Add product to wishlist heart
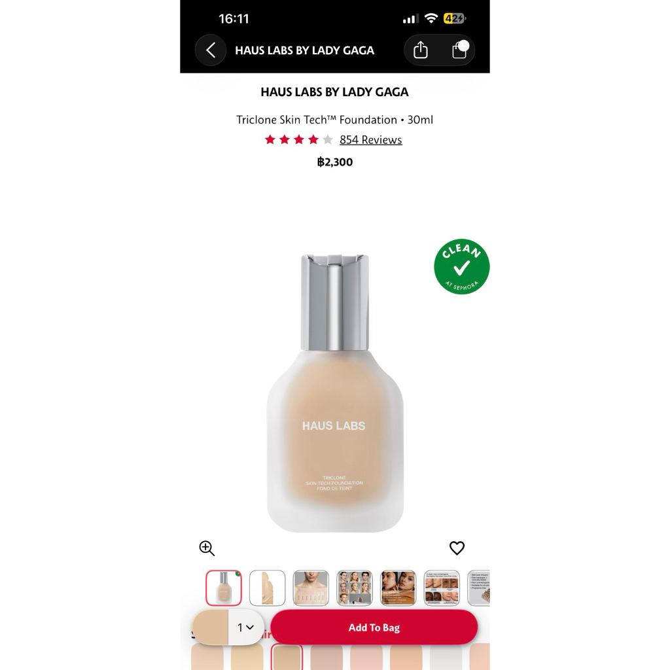 click(x=457, y=548)
